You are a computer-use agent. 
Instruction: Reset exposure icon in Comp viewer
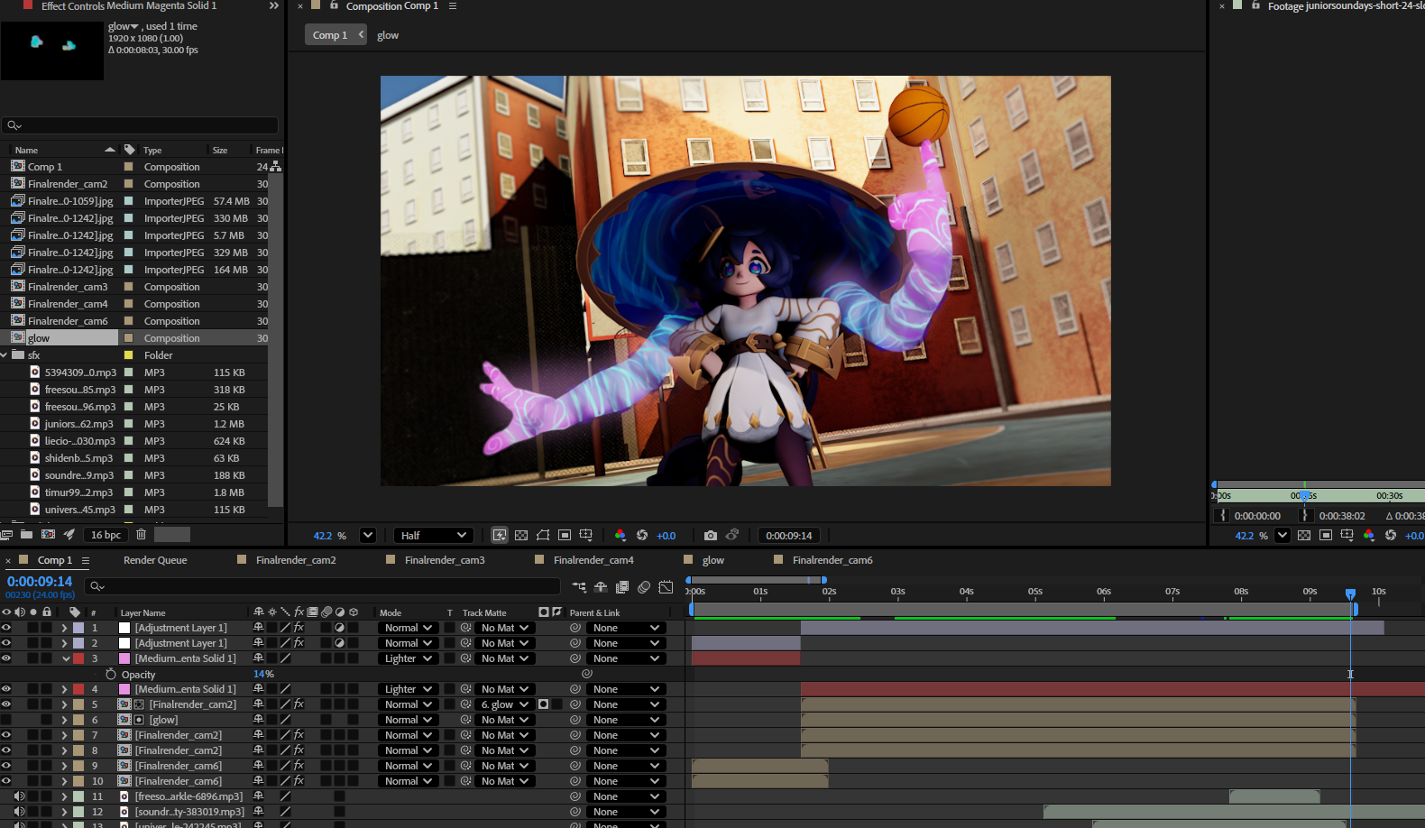[x=642, y=536]
